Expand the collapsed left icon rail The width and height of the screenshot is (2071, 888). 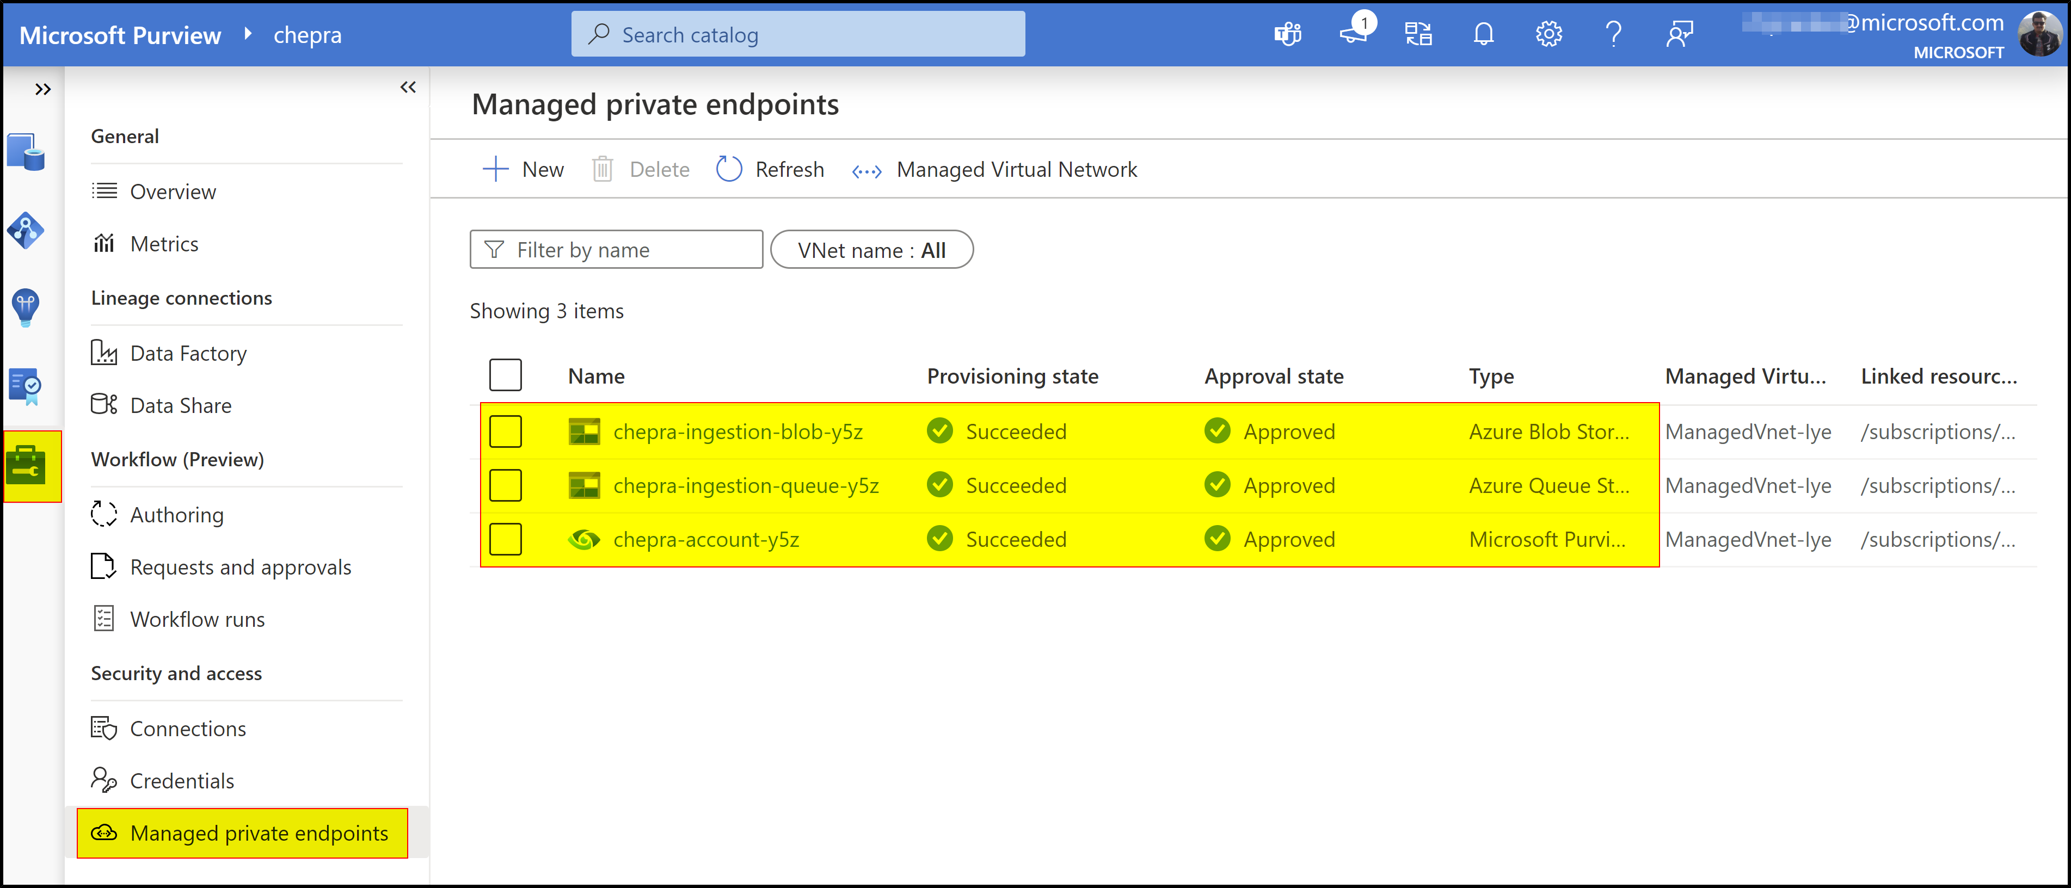[x=42, y=89]
